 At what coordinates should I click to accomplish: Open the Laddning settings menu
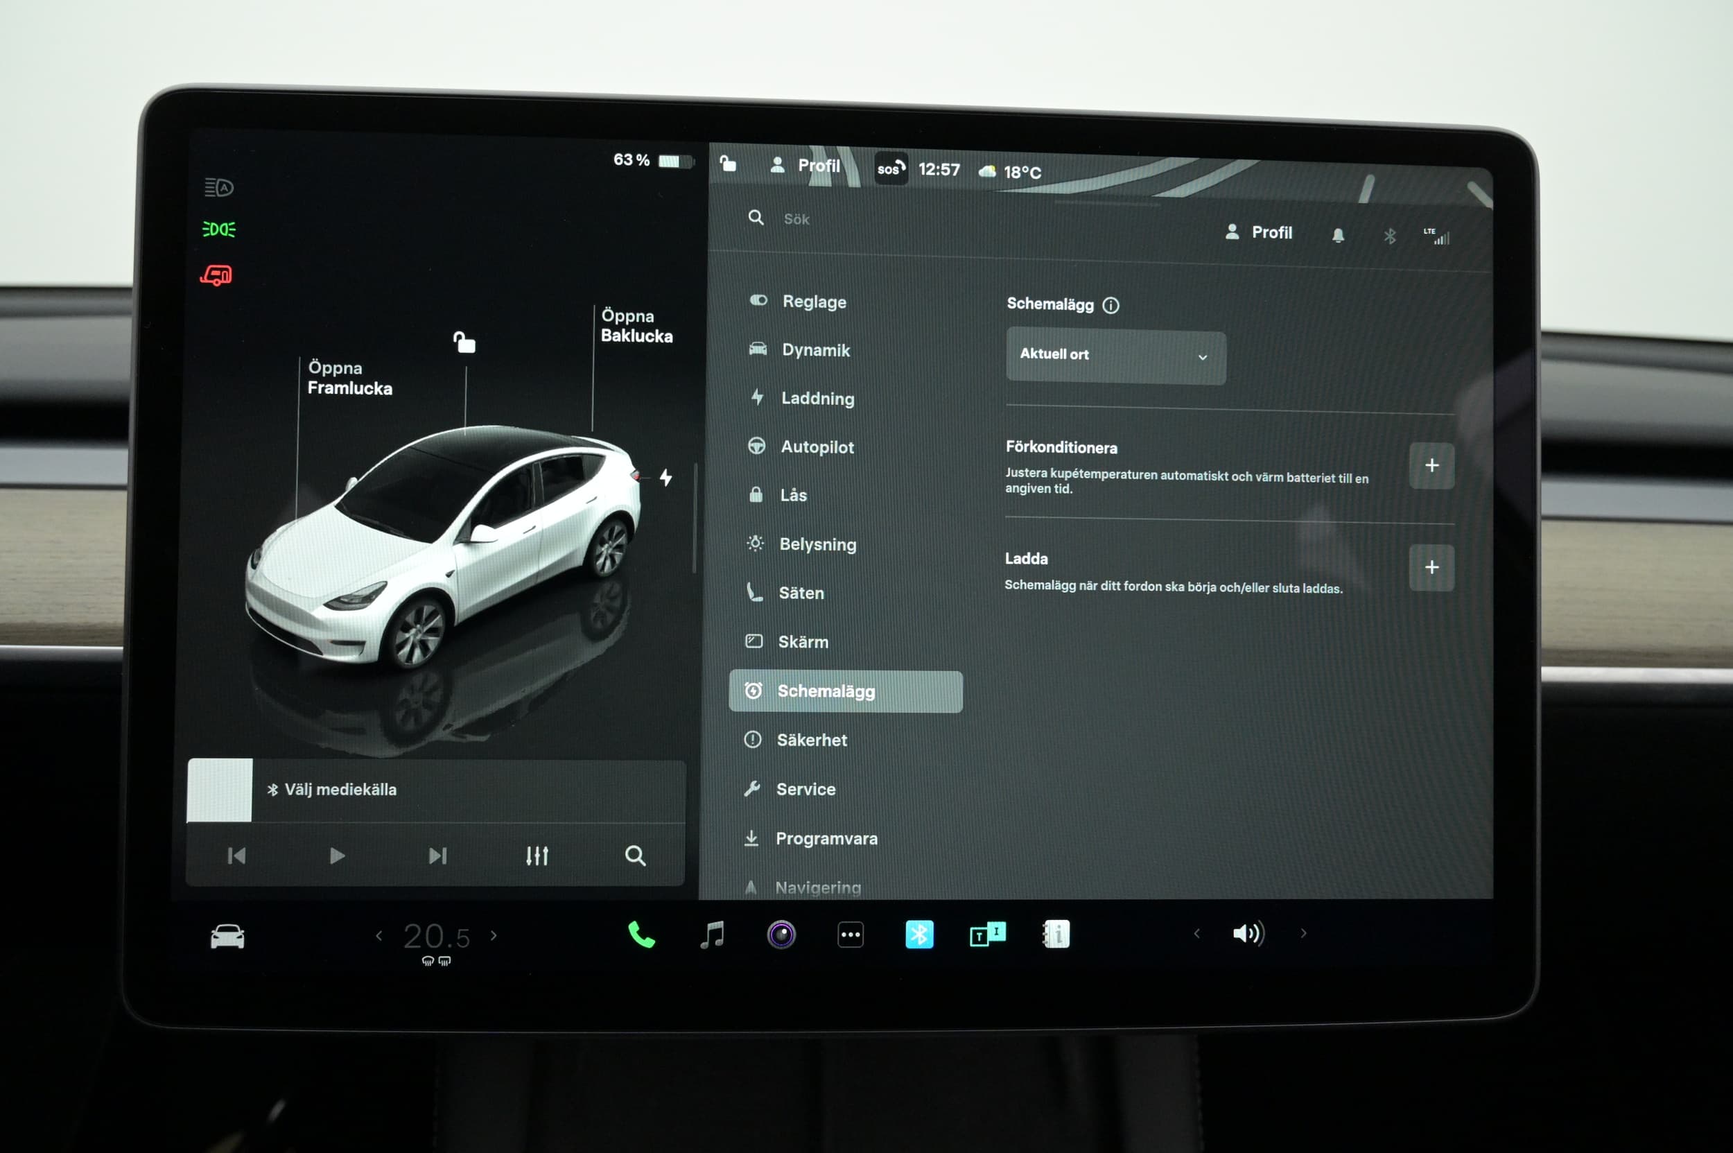click(817, 399)
